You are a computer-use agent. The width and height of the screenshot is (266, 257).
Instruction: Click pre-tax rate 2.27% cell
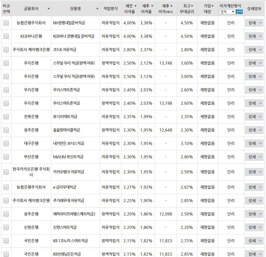(129, 187)
